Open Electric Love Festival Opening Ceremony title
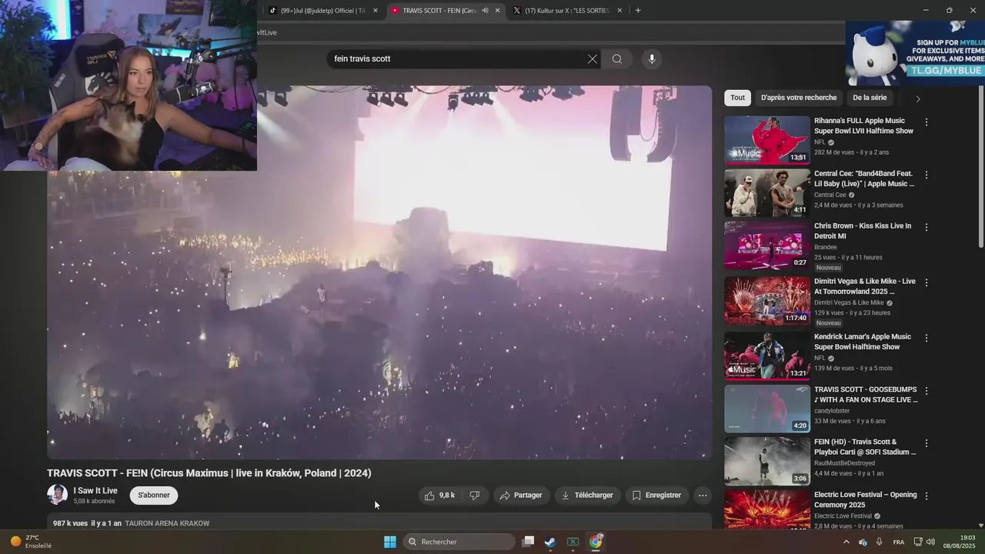Image resolution: width=985 pixels, height=554 pixels. (x=866, y=499)
